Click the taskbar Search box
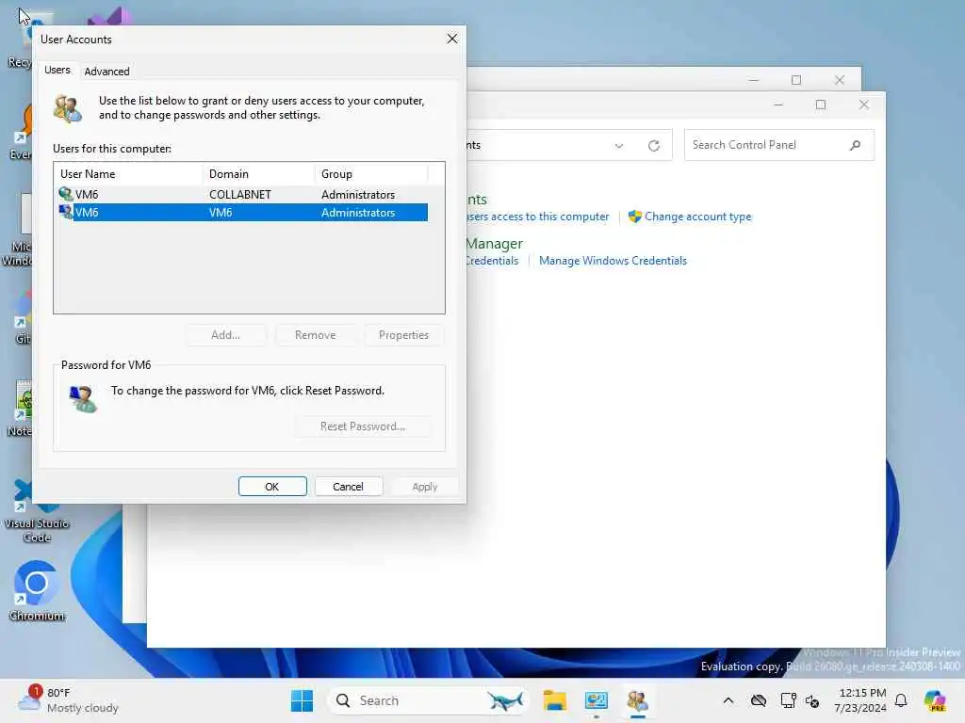 pyautogui.click(x=429, y=700)
